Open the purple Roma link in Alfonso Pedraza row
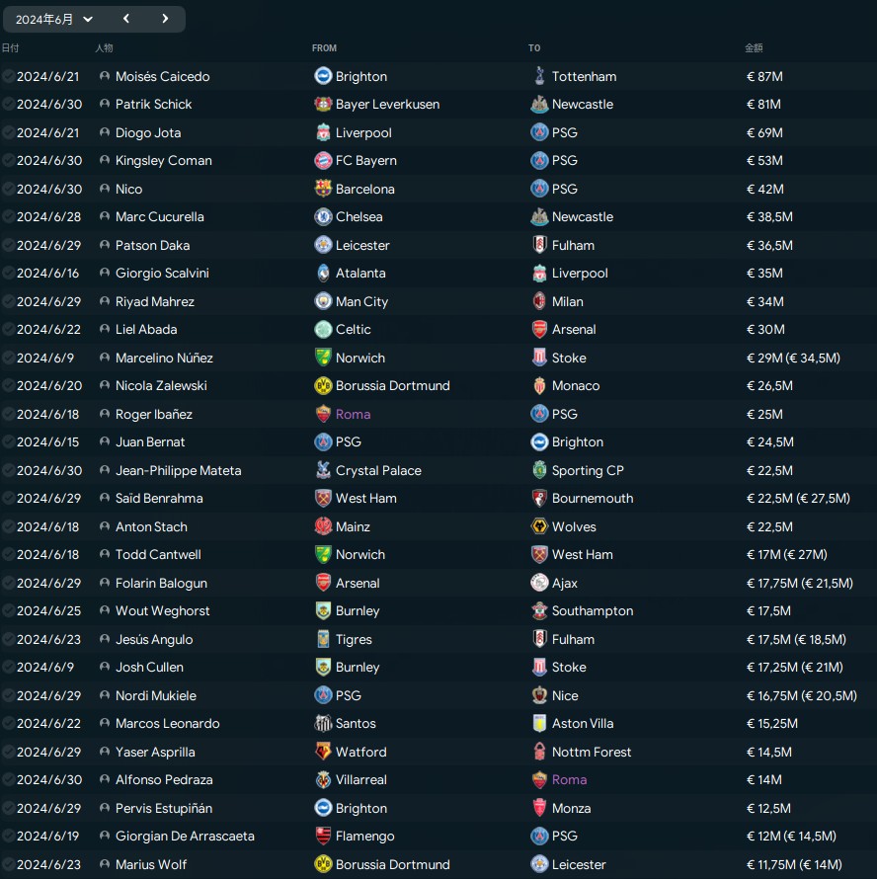The width and height of the screenshot is (877, 879). 569,780
